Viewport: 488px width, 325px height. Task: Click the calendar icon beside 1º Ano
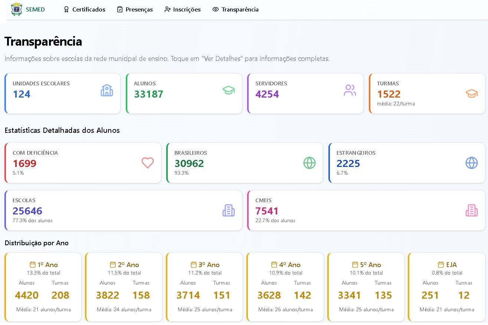(33, 265)
